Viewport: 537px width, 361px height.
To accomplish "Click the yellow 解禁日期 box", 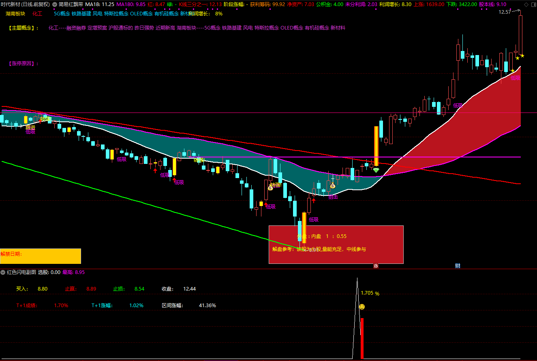I will [x=41, y=256].
